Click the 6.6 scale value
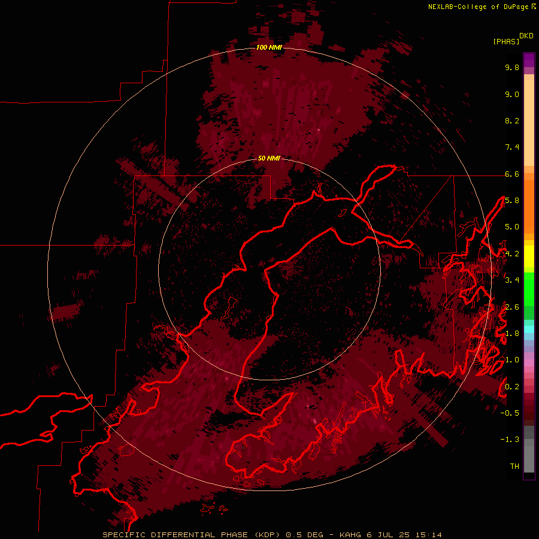Viewport: 539px width, 539px height. (512, 174)
